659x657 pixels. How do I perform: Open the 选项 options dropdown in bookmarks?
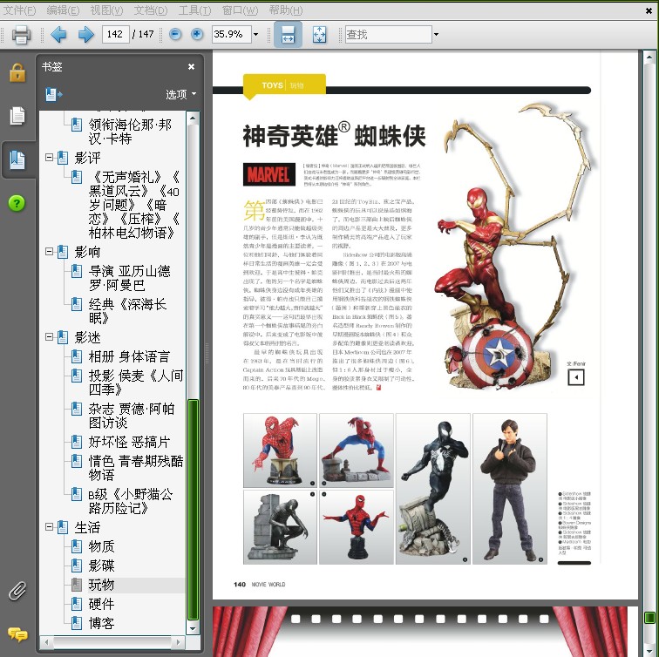tap(181, 94)
